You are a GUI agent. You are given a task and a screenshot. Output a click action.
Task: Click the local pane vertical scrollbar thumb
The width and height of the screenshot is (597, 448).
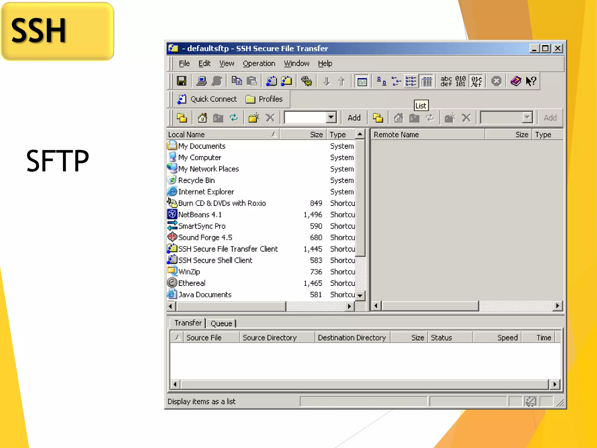click(360, 197)
